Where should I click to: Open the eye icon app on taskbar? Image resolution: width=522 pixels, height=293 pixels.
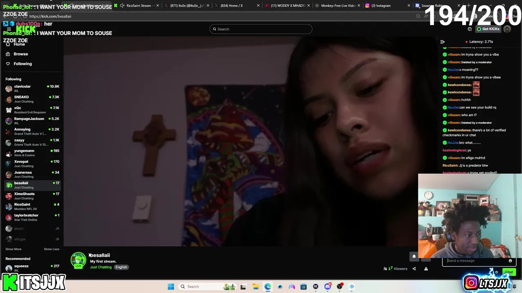280,286
